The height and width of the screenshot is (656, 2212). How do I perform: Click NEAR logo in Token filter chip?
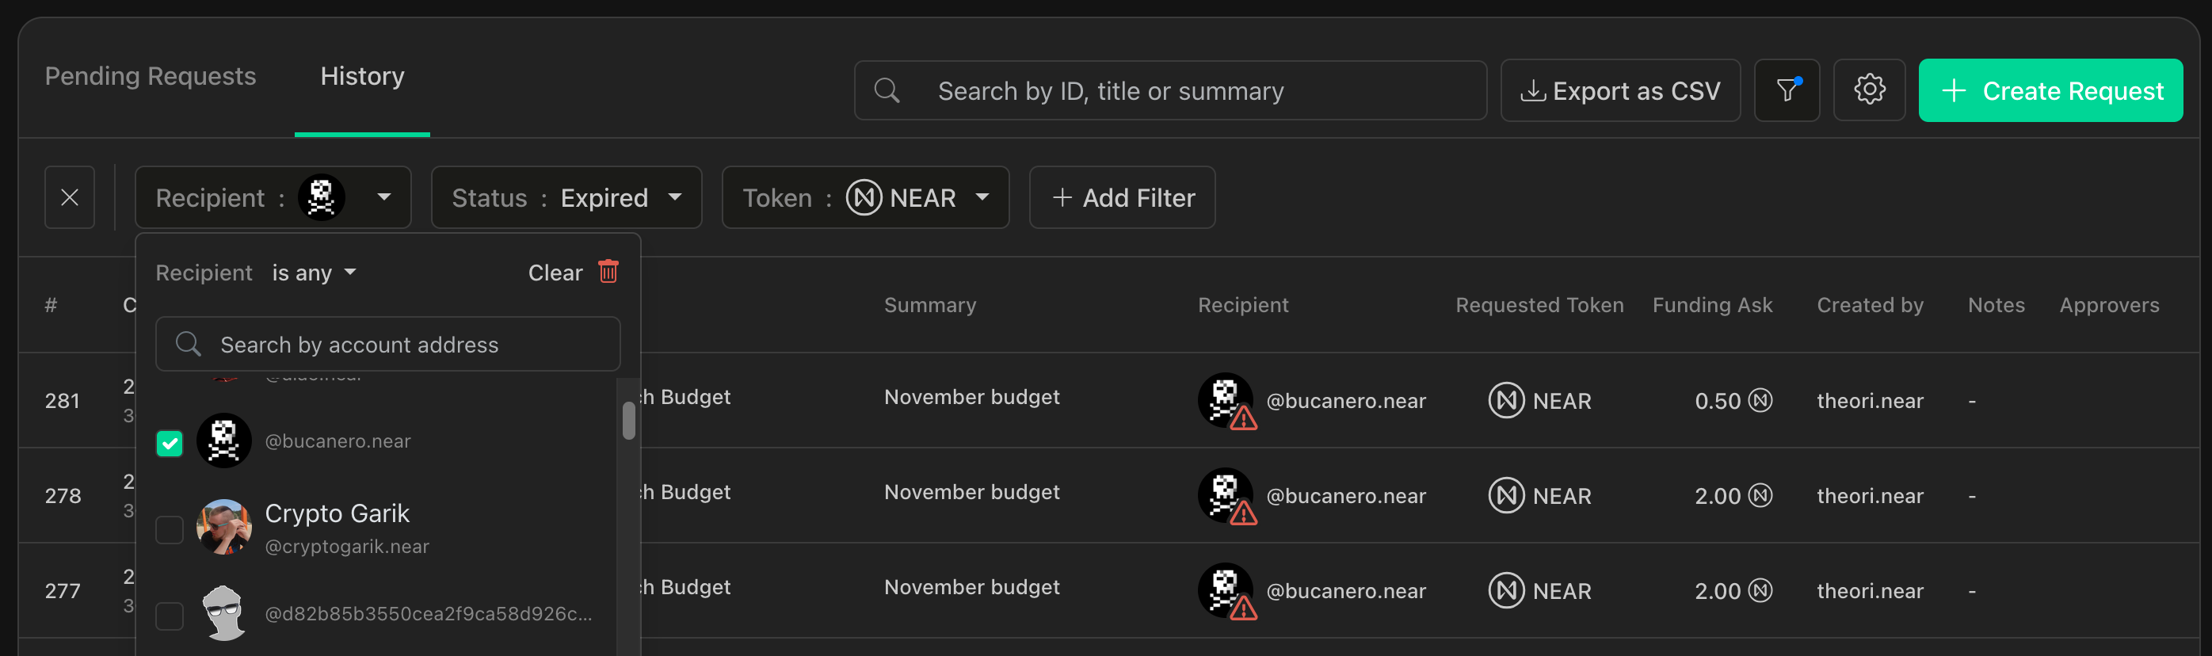(864, 197)
